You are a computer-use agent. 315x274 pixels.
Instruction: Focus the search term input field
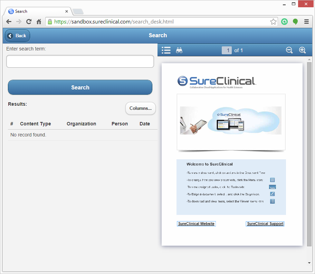pos(80,61)
